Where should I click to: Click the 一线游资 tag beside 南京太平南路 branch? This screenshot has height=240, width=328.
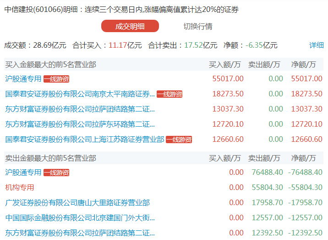[x=169, y=94]
